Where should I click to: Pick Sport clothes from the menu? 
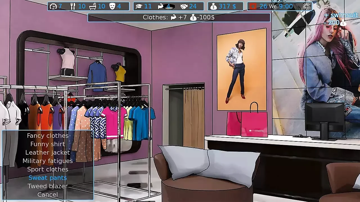48,169
